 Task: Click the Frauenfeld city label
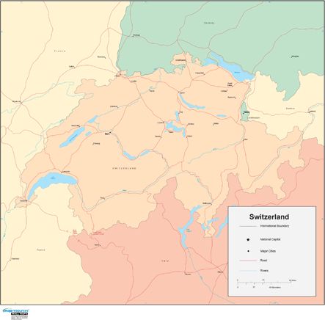(200, 73)
